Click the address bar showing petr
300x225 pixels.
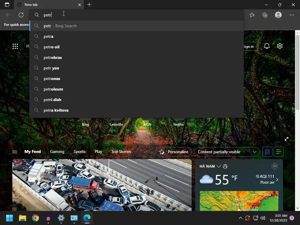tap(137, 15)
